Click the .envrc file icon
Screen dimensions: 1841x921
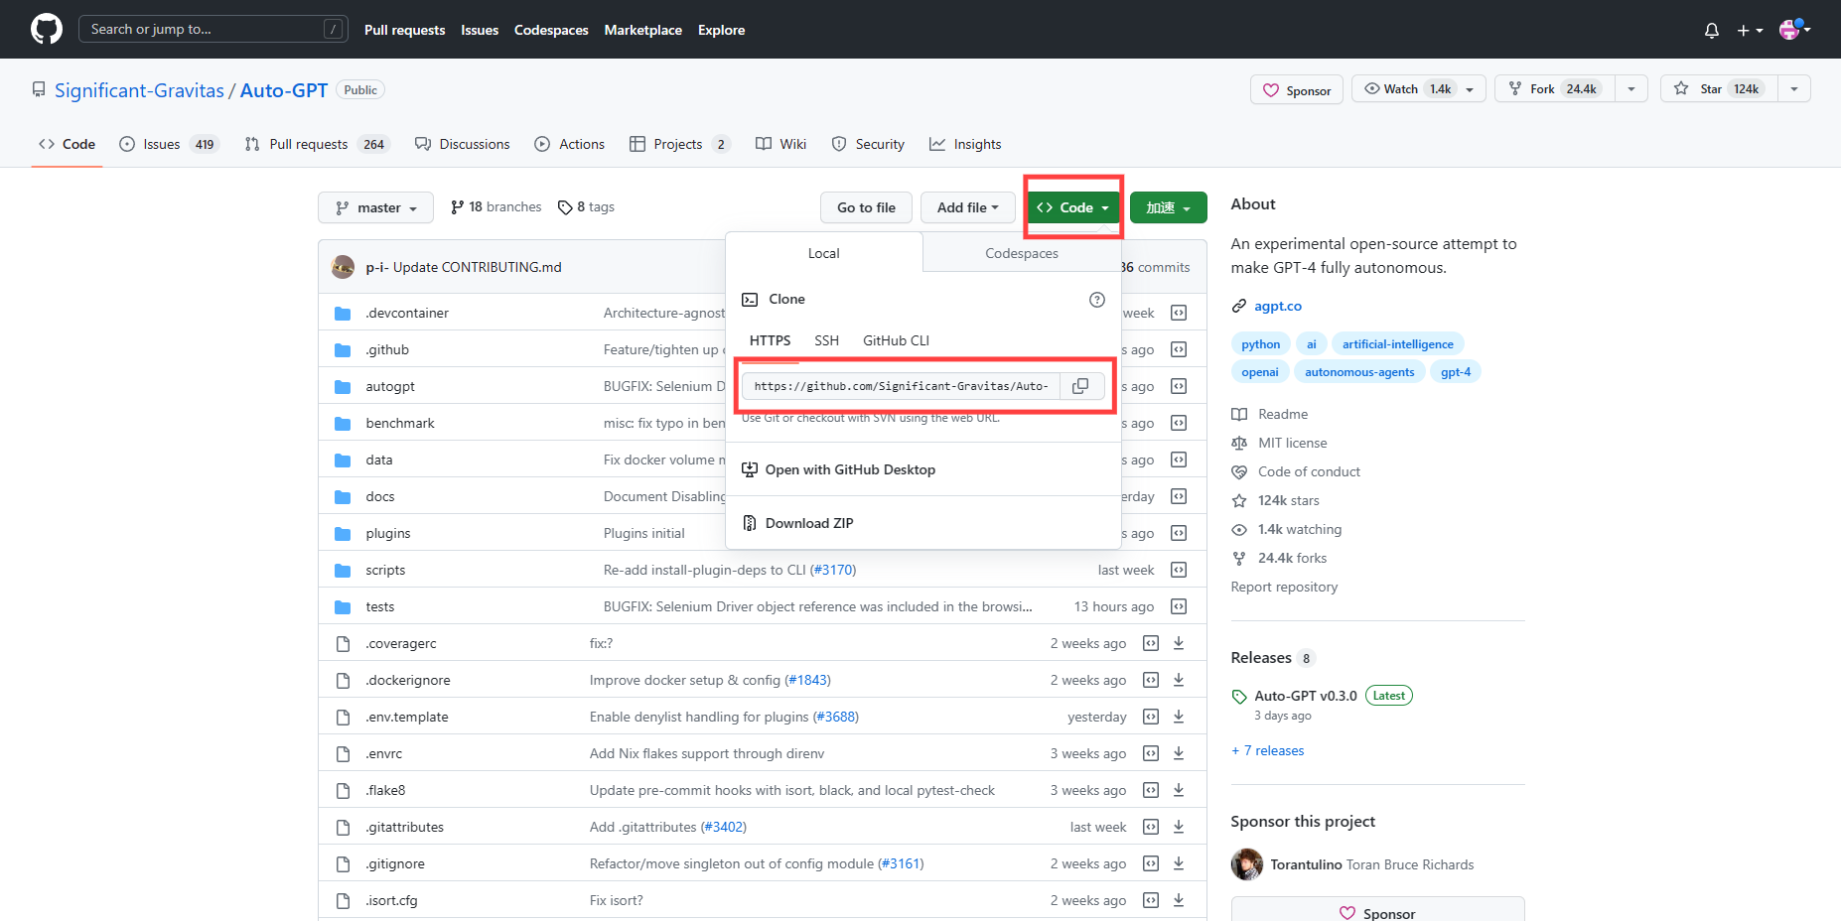coord(343,753)
